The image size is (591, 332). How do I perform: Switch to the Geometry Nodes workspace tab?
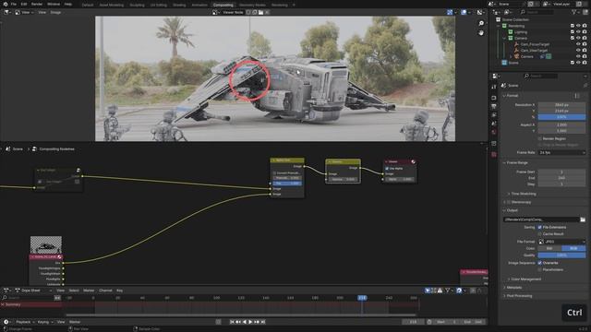tap(252, 6)
